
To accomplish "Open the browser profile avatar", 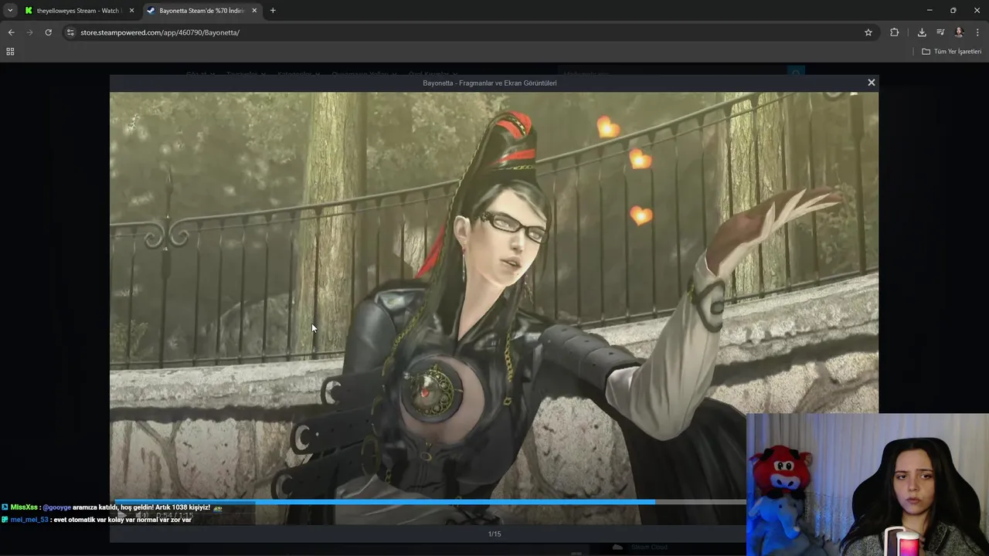I will coord(959,32).
